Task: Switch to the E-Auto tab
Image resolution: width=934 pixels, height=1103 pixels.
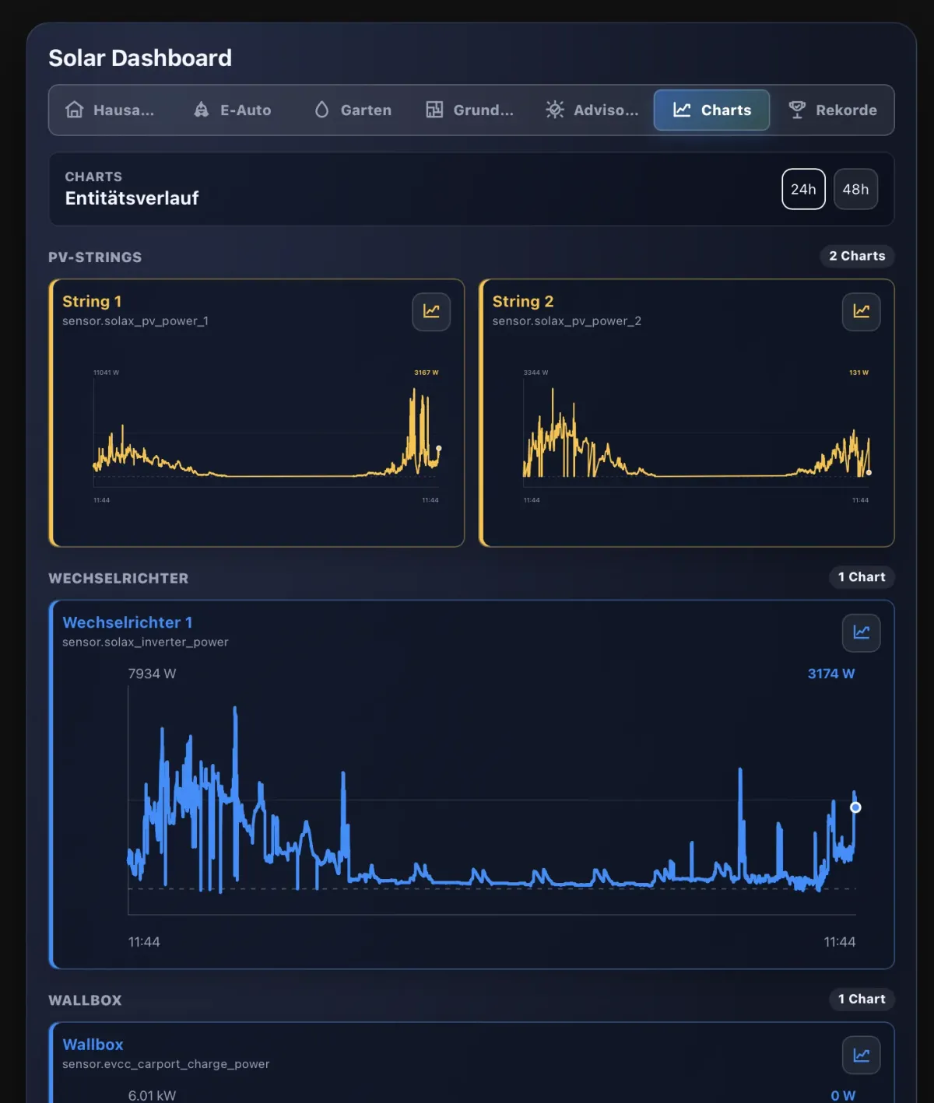Action: coord(233,110)
